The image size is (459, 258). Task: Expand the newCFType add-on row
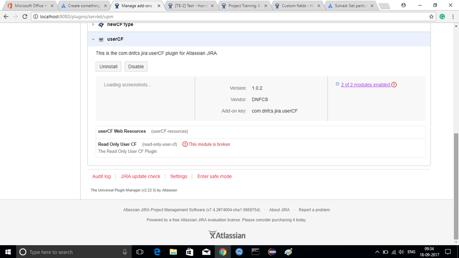coord(93,24)
